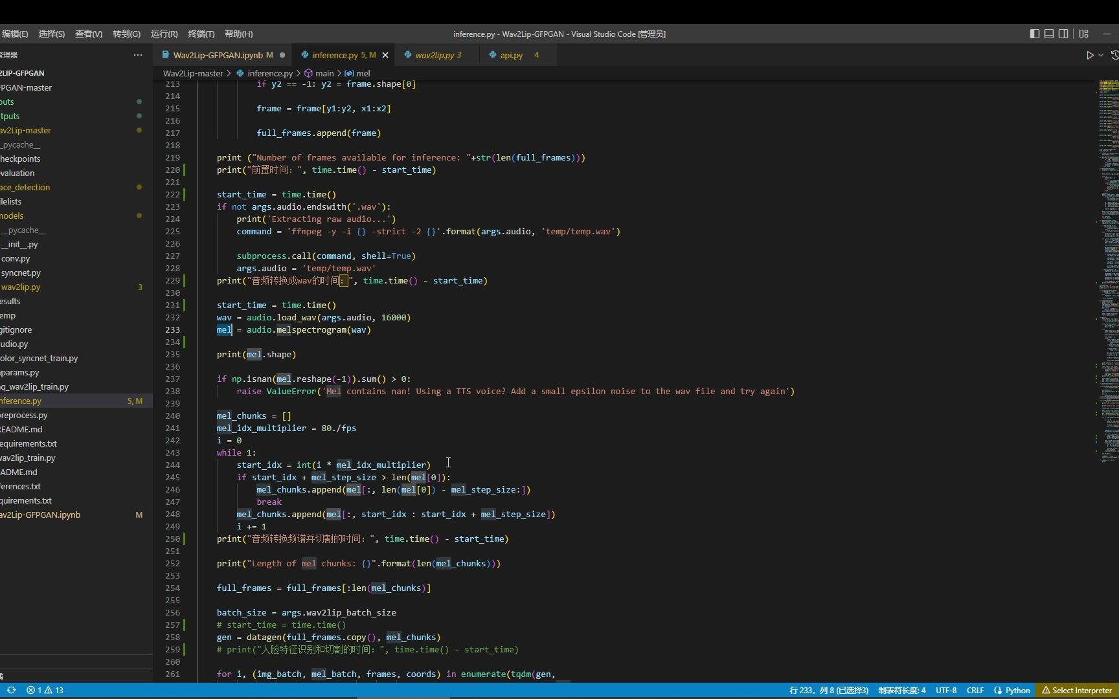
Task: Run the Python file with the play icon
Action: pos(1090,55)
